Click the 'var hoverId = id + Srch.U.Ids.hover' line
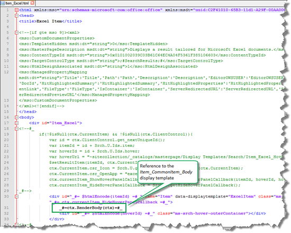 tap(94, 152)
